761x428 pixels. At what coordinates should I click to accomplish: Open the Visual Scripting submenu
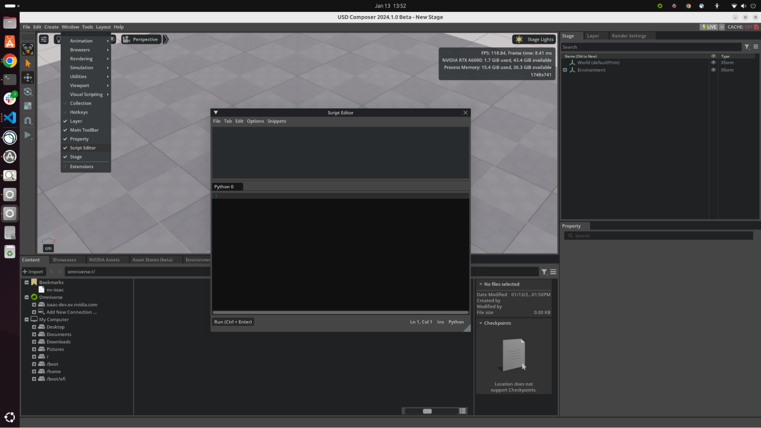(x=86, y=94)
